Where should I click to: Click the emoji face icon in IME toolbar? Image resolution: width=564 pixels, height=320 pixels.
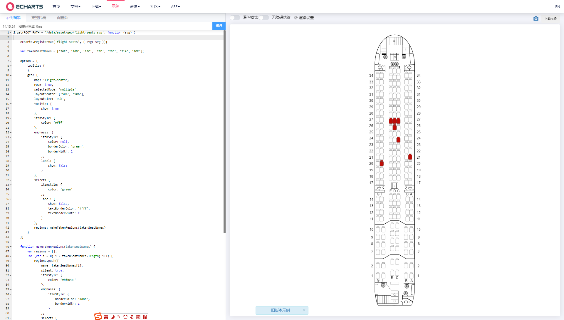125,317
